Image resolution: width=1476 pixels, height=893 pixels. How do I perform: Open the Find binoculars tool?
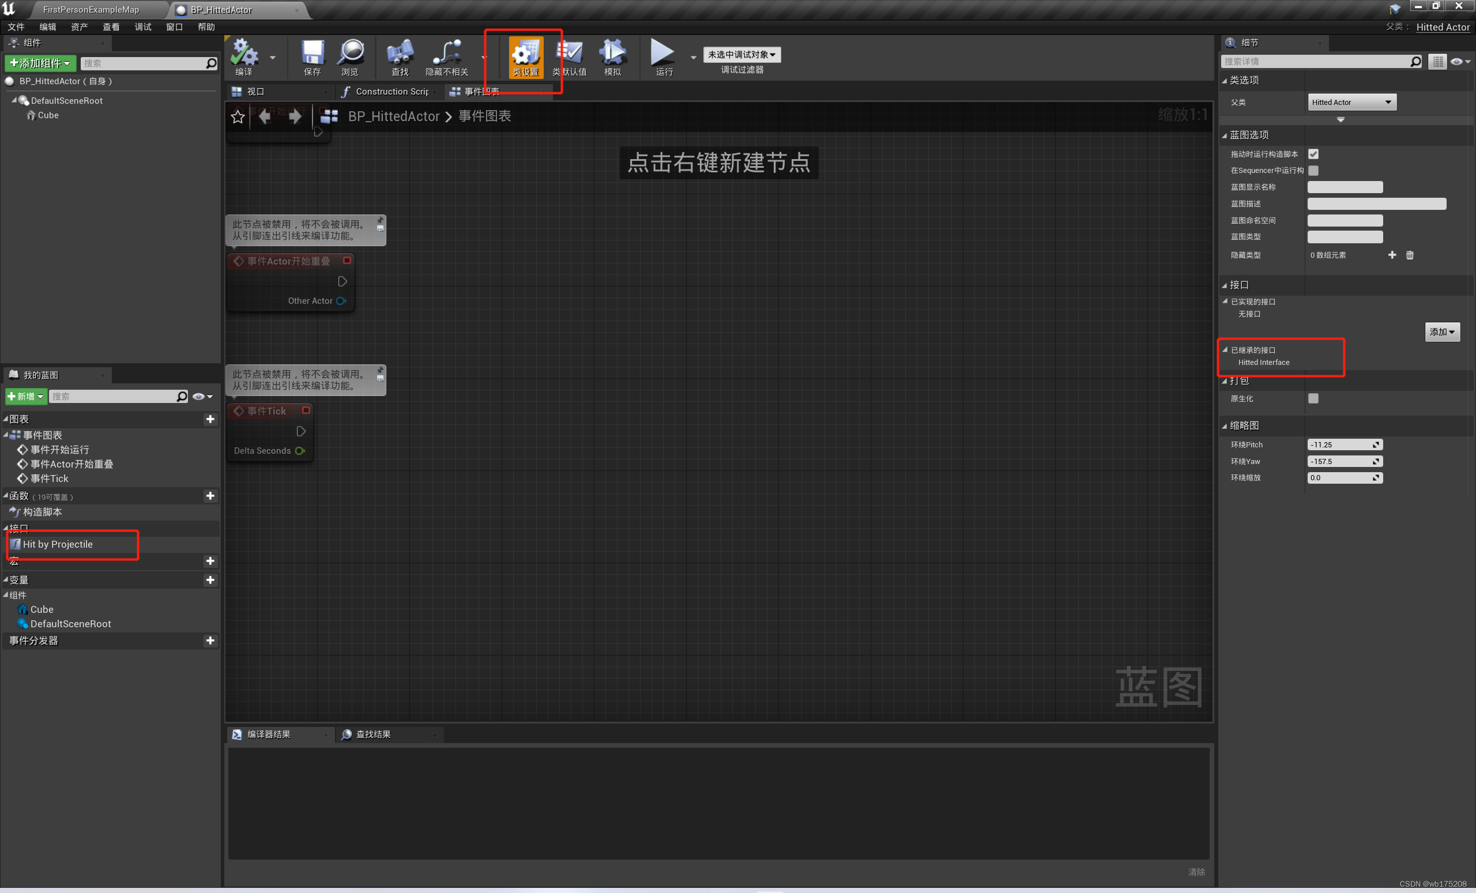400,52
